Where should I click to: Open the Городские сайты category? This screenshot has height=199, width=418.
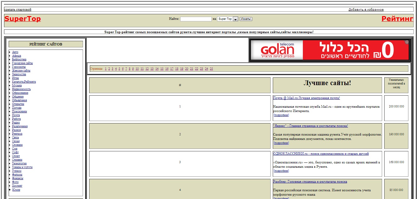pos(22,63)
